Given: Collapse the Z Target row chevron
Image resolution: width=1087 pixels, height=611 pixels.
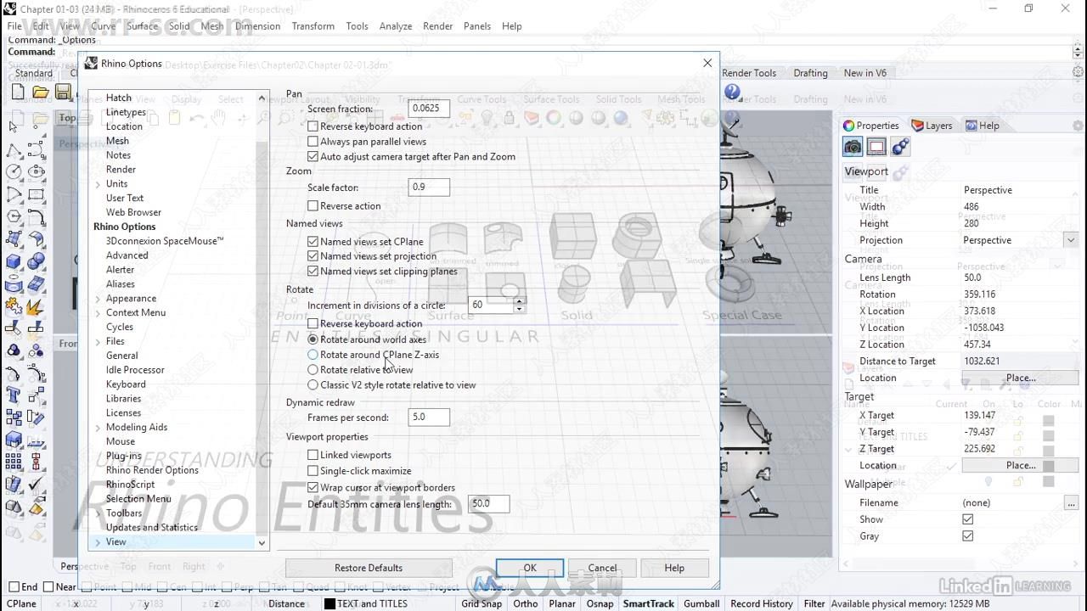Looking at the screenshot, I should [x=848, y=449].
